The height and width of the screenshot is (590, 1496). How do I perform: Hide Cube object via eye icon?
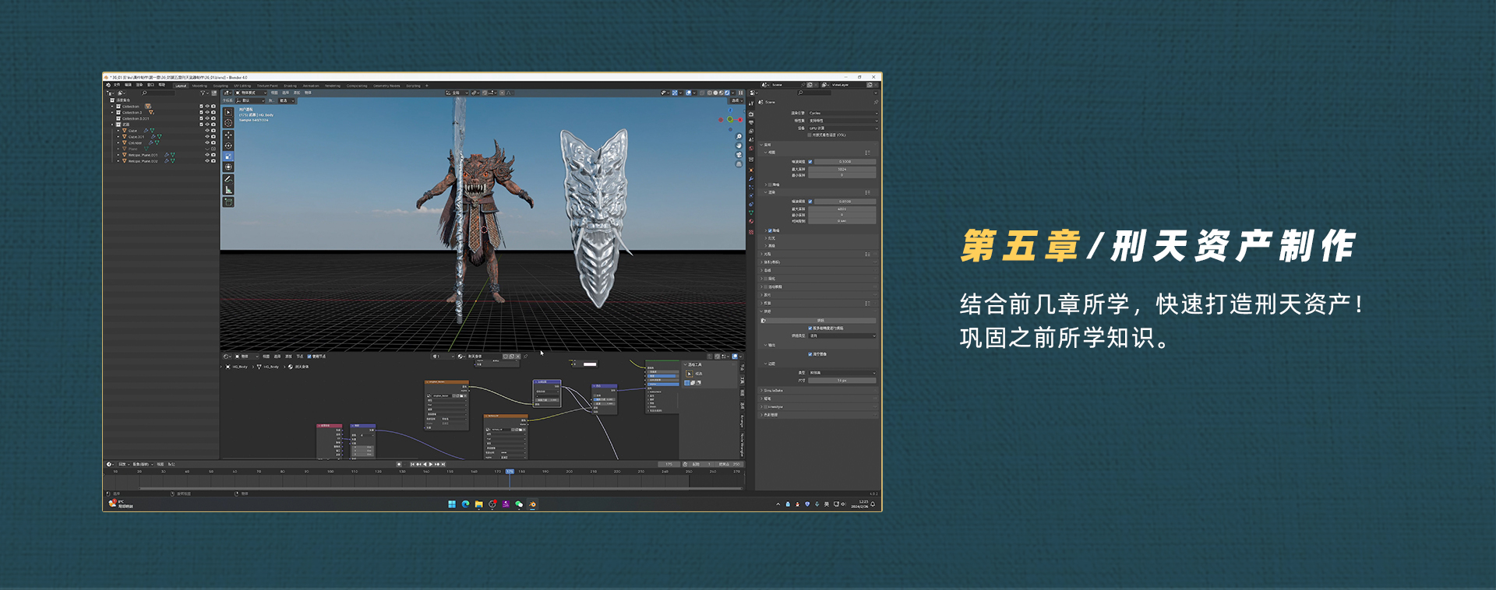(x=207, y=131)
